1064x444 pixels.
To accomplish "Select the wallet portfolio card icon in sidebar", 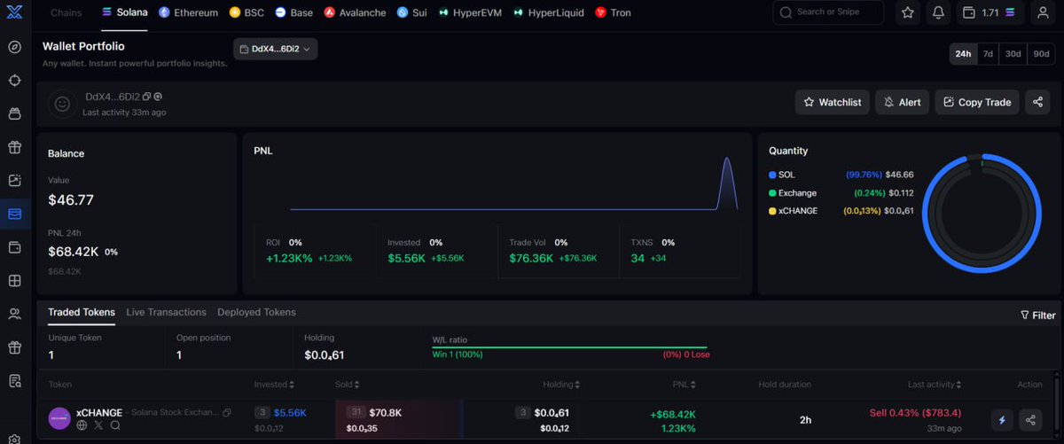I will click(14, 214).
